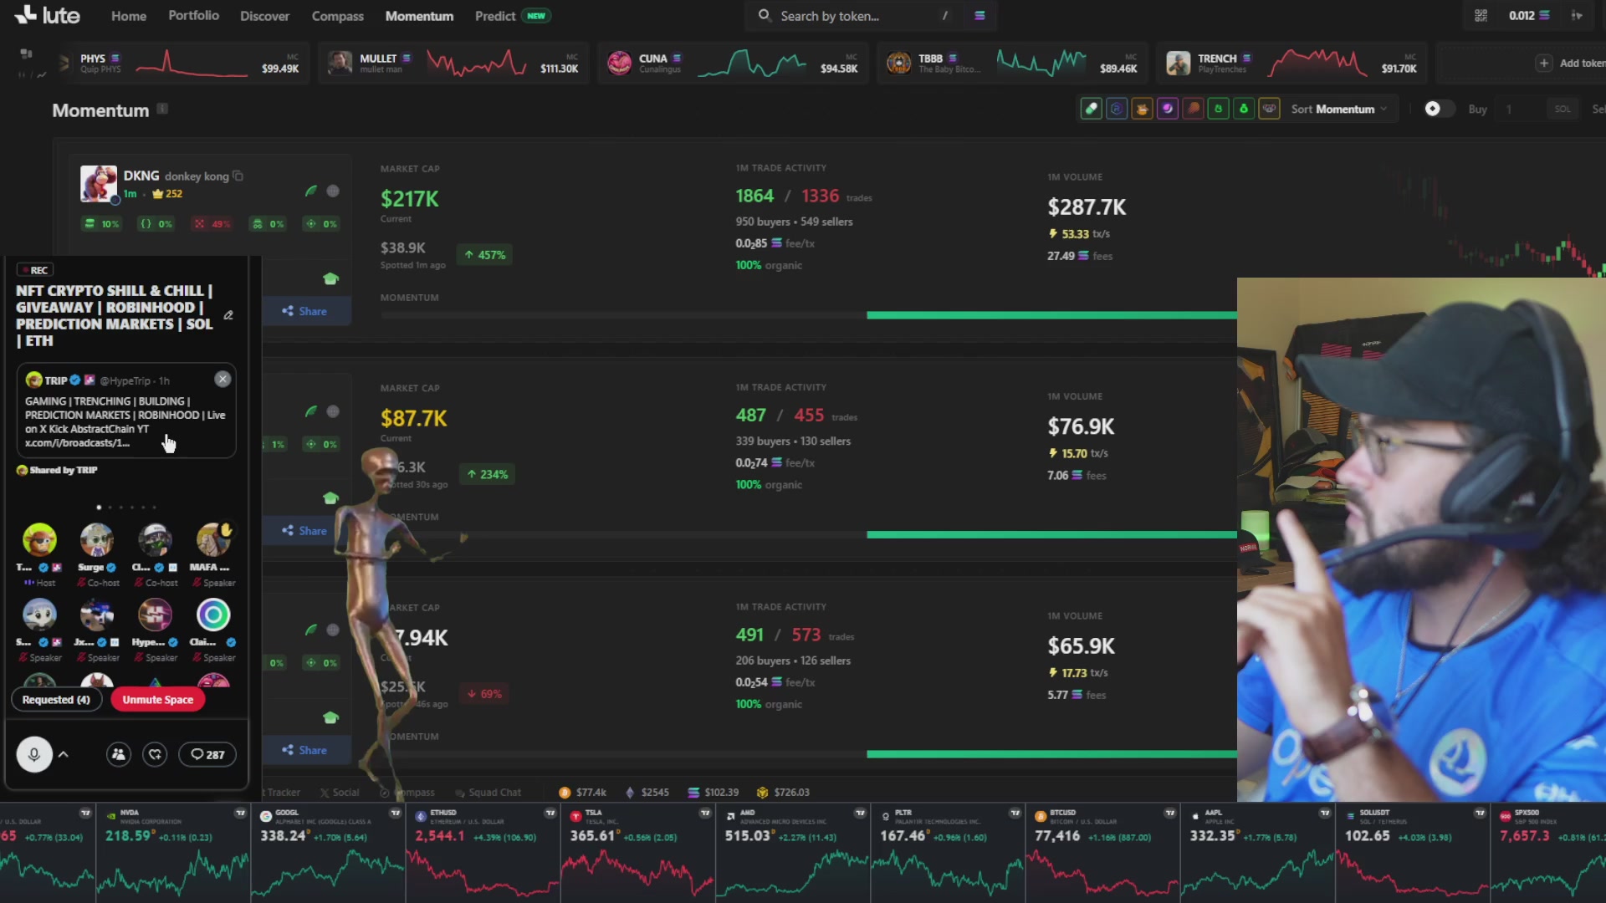
Task: Toggle the gray circle on third token card
Action: click(x=333, y=630)
